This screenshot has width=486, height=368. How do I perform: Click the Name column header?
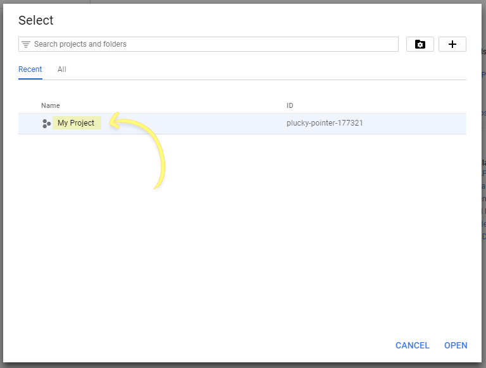pos(51,105)
